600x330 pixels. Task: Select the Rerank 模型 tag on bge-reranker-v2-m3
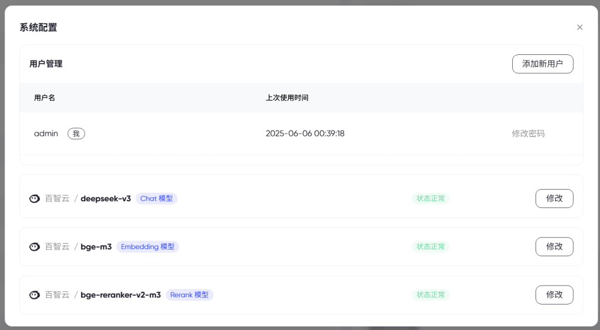click(x=189, y=295)
